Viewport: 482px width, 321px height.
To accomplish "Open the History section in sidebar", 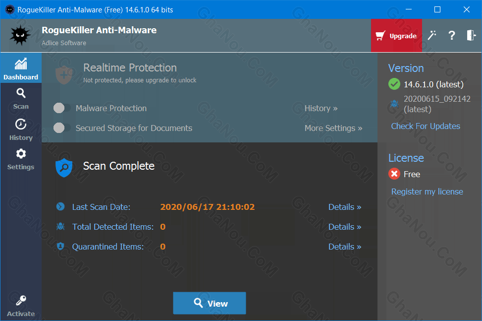I will 21,129.
